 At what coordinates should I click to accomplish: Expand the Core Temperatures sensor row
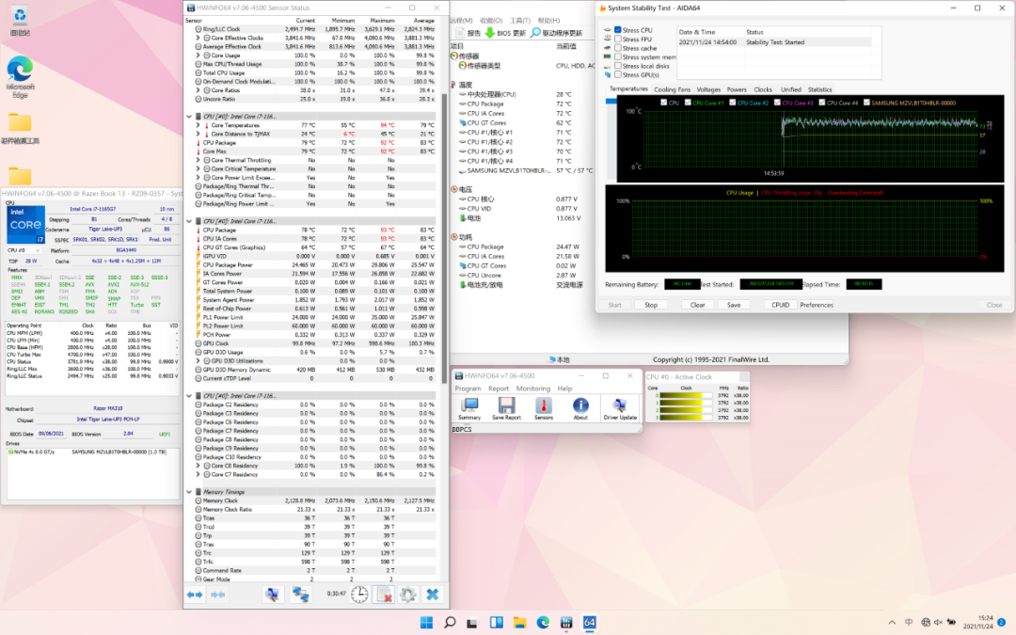[199, 125]
